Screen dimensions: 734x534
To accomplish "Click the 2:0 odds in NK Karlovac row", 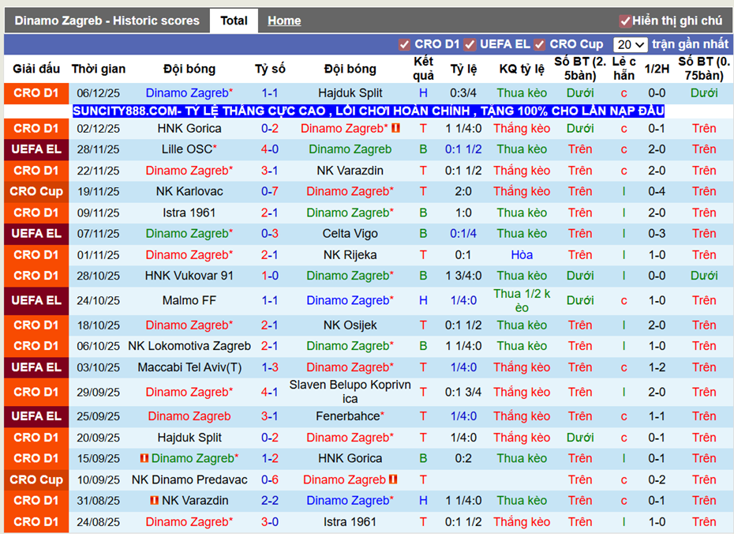I will [x=463, y=192].
